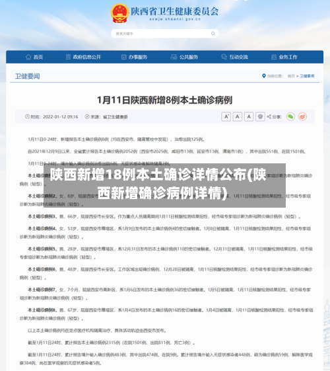Click the article title 1月11日陕西新增8例本土确诊病例

(x=165, y=100)
